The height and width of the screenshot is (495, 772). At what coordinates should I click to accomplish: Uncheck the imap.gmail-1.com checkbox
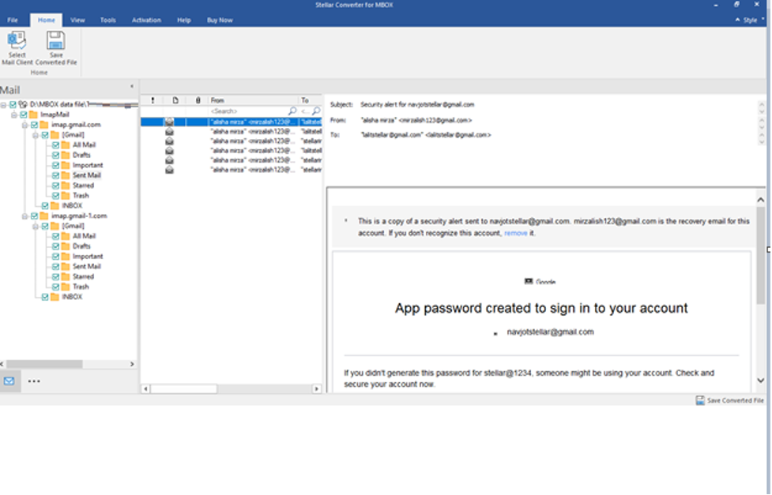point(35,216)
